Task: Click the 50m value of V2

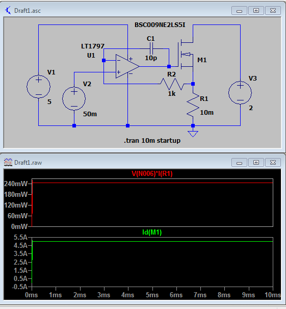Action: click(90, 114)
